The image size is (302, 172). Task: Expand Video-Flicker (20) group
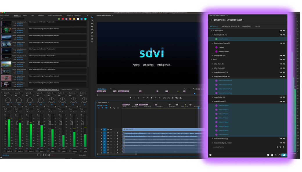pyautogui.click(x=213, y=97)
